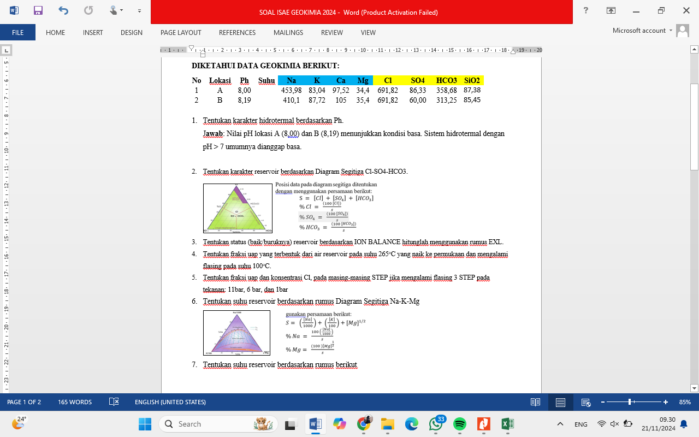699x437 pixels.
Task: Undo the last action
Action: 63,10
